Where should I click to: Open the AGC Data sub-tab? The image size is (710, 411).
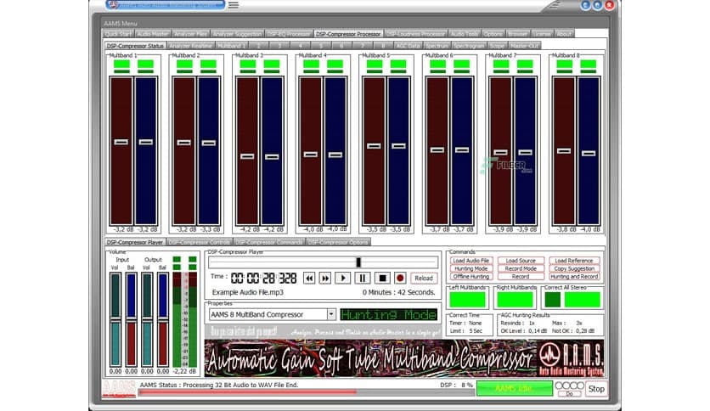408,46
